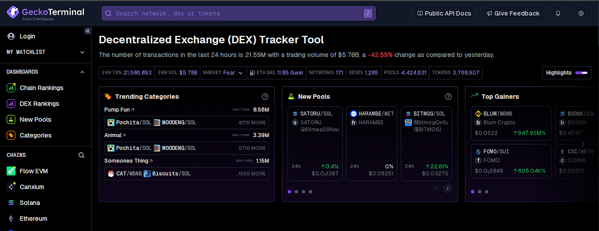
Task: Click the Ethereum chain icon
Action: pos(11,219)
